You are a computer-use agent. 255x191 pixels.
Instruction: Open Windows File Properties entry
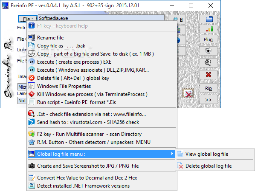point(102,86)
